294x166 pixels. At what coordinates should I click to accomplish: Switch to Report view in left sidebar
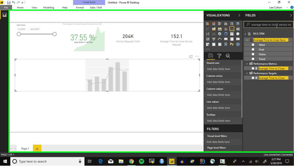(x=4, y=15)
